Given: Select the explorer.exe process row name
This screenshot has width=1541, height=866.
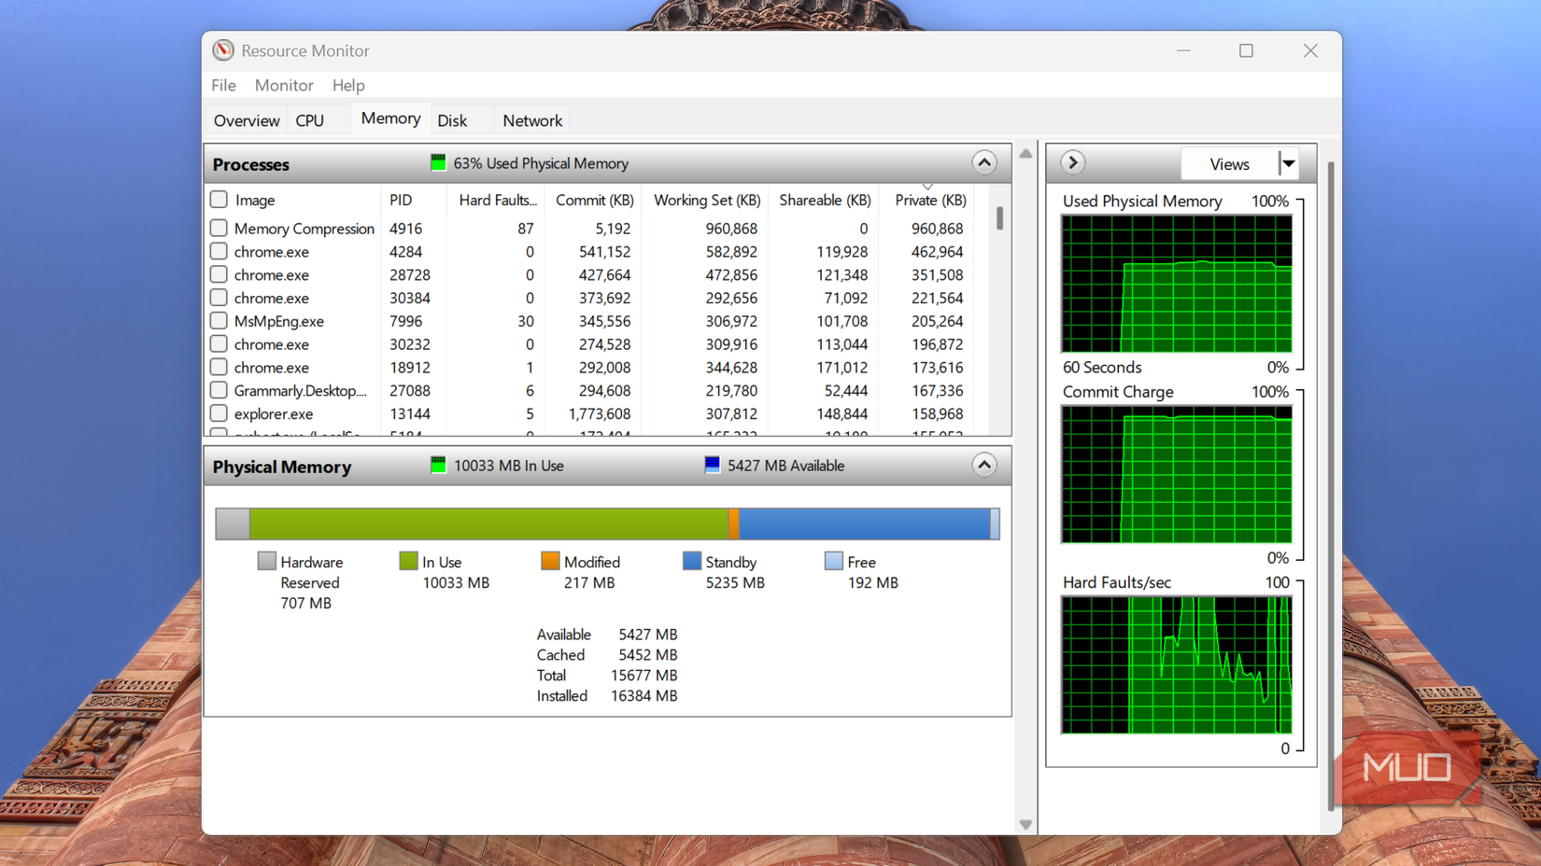Looking at the screenshot, I should coord(274,413).
